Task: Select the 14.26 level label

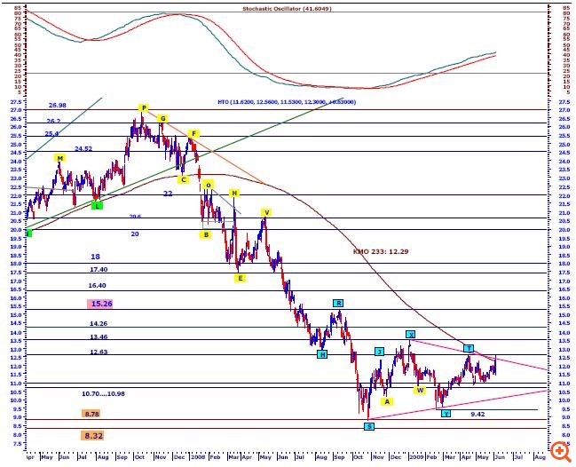Action: [x=99, y=324]
